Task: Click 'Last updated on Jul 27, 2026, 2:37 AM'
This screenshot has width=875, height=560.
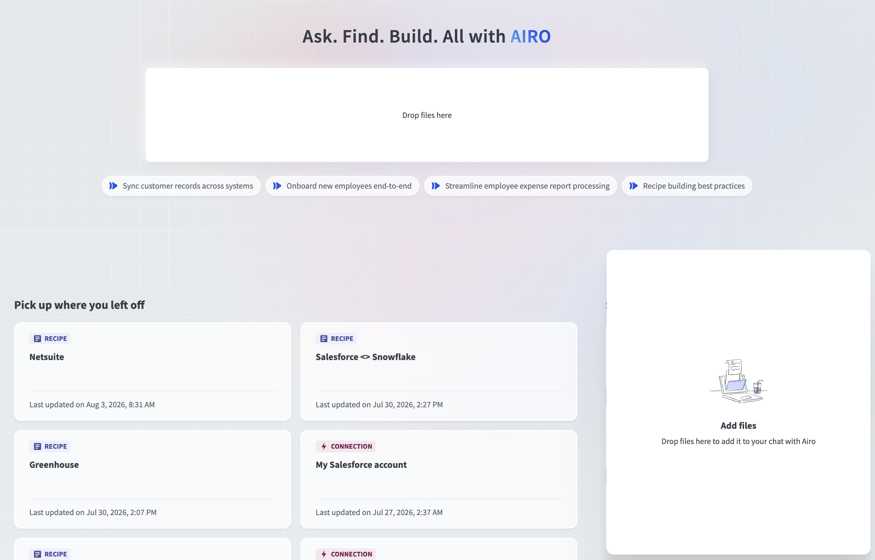Action: click(x=379, y=512)
